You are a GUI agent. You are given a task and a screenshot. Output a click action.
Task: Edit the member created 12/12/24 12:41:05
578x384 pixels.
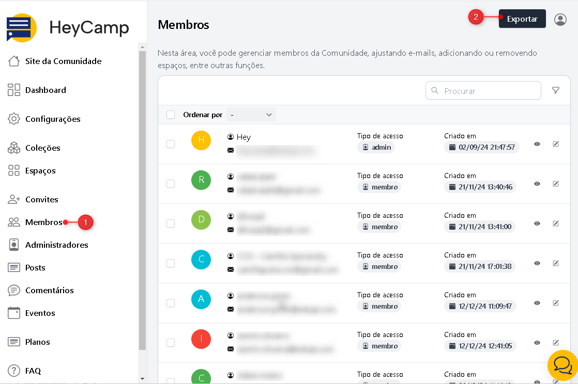pos(556,343)
